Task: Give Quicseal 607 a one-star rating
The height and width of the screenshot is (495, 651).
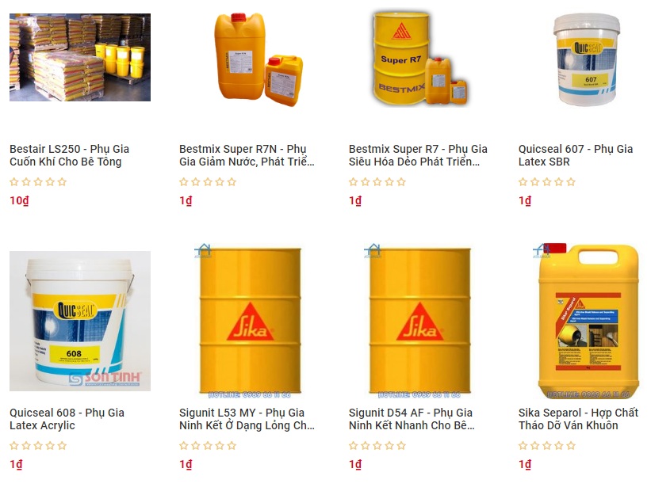Action: click(x=523, y=182)
